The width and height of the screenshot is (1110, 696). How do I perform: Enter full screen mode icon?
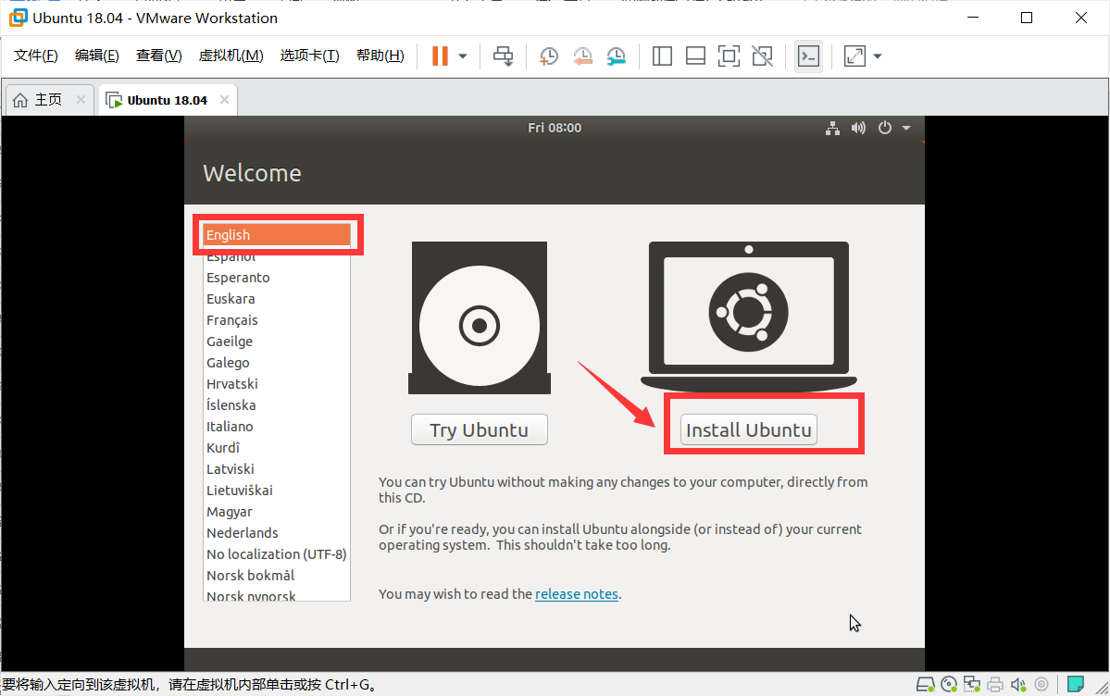click(x=729, y=56)
